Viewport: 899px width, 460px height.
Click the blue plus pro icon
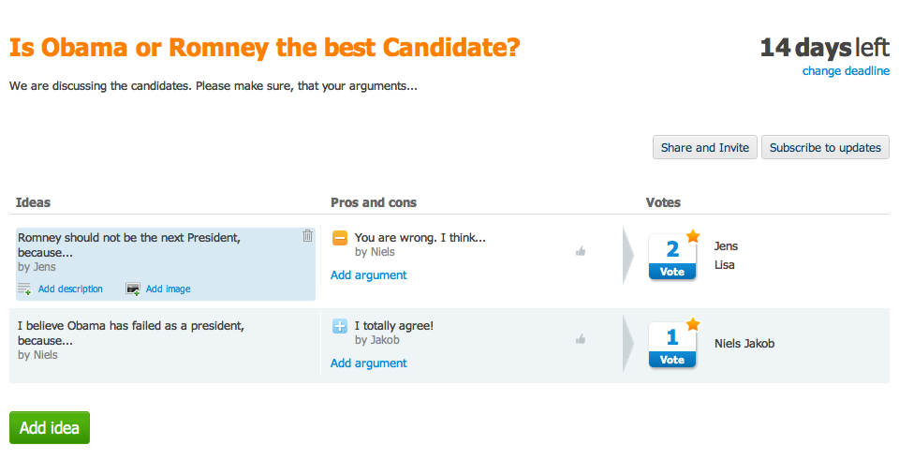pos(340,326)
